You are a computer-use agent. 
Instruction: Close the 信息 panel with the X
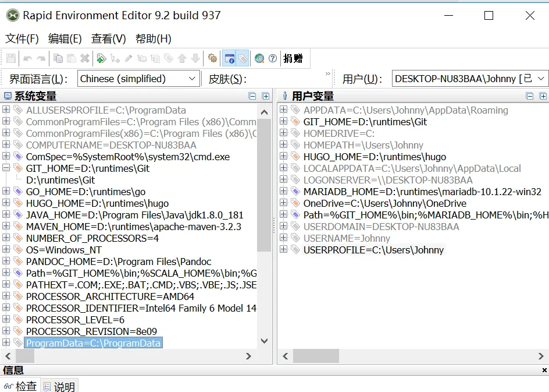tap(544, 370)
